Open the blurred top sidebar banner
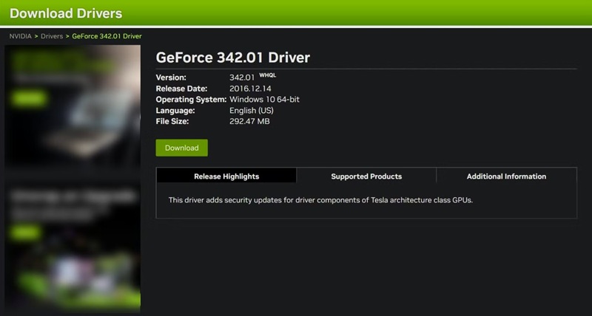Screen dimensions: 592x316 click(73, 107)
